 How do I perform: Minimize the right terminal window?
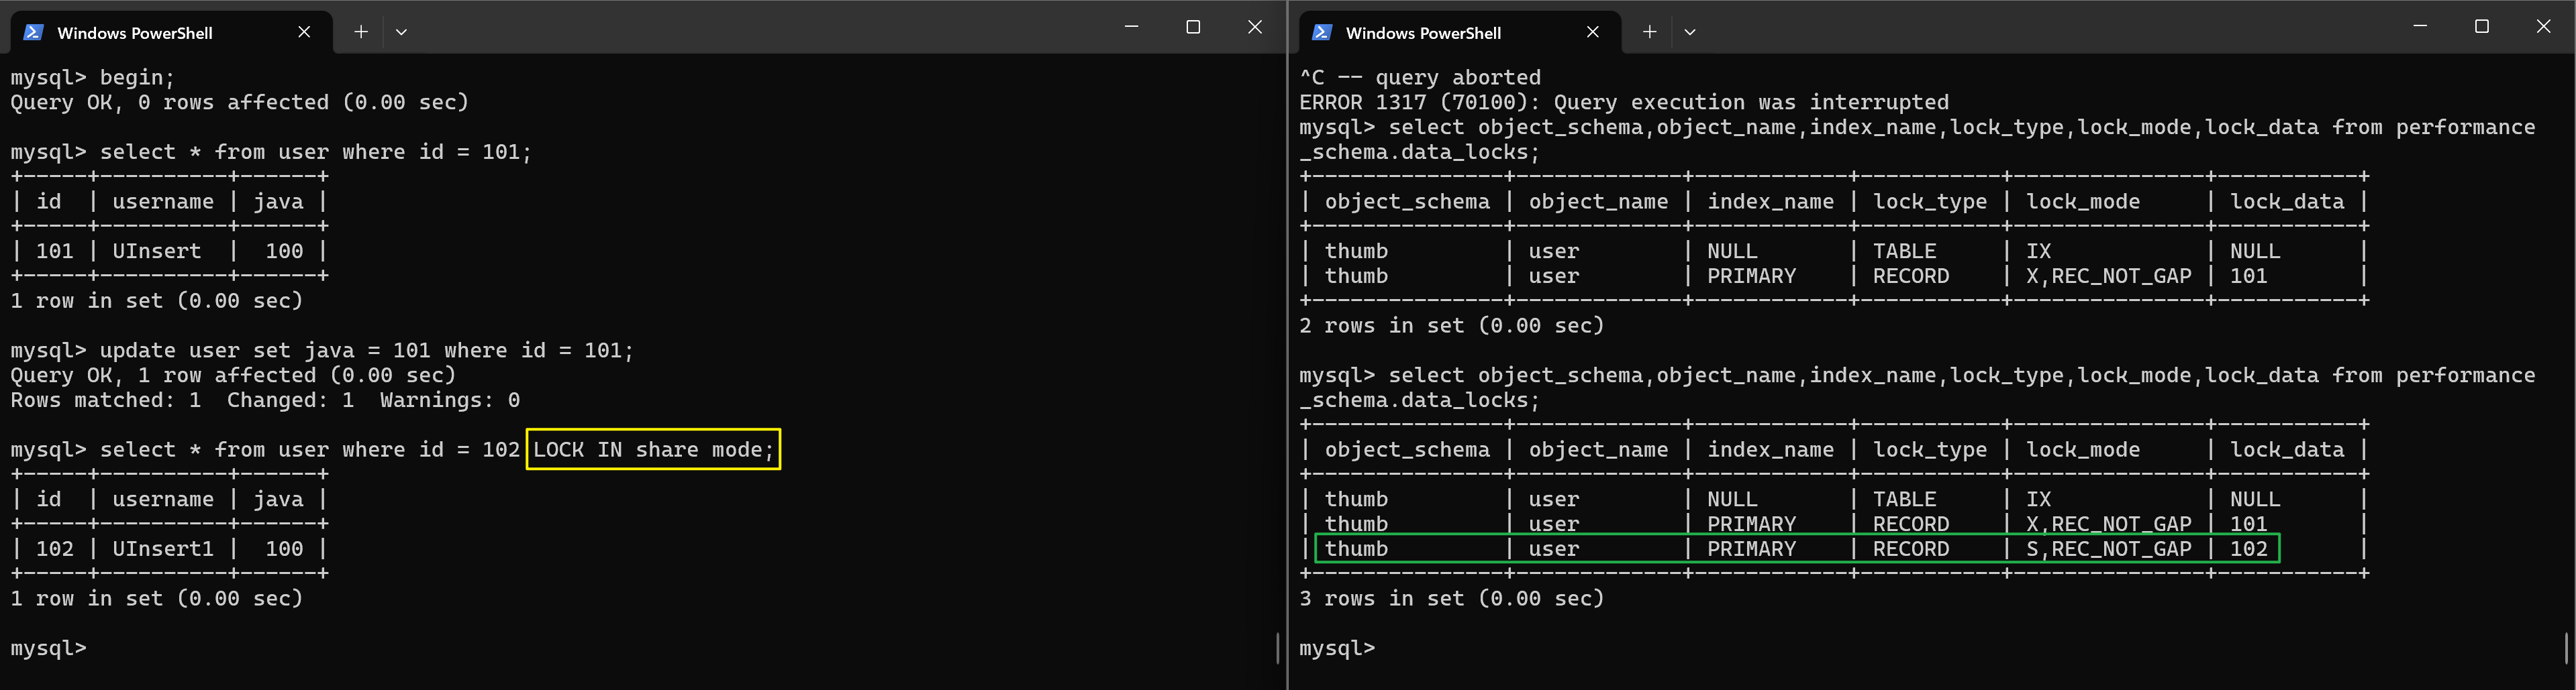[2420, 27]
